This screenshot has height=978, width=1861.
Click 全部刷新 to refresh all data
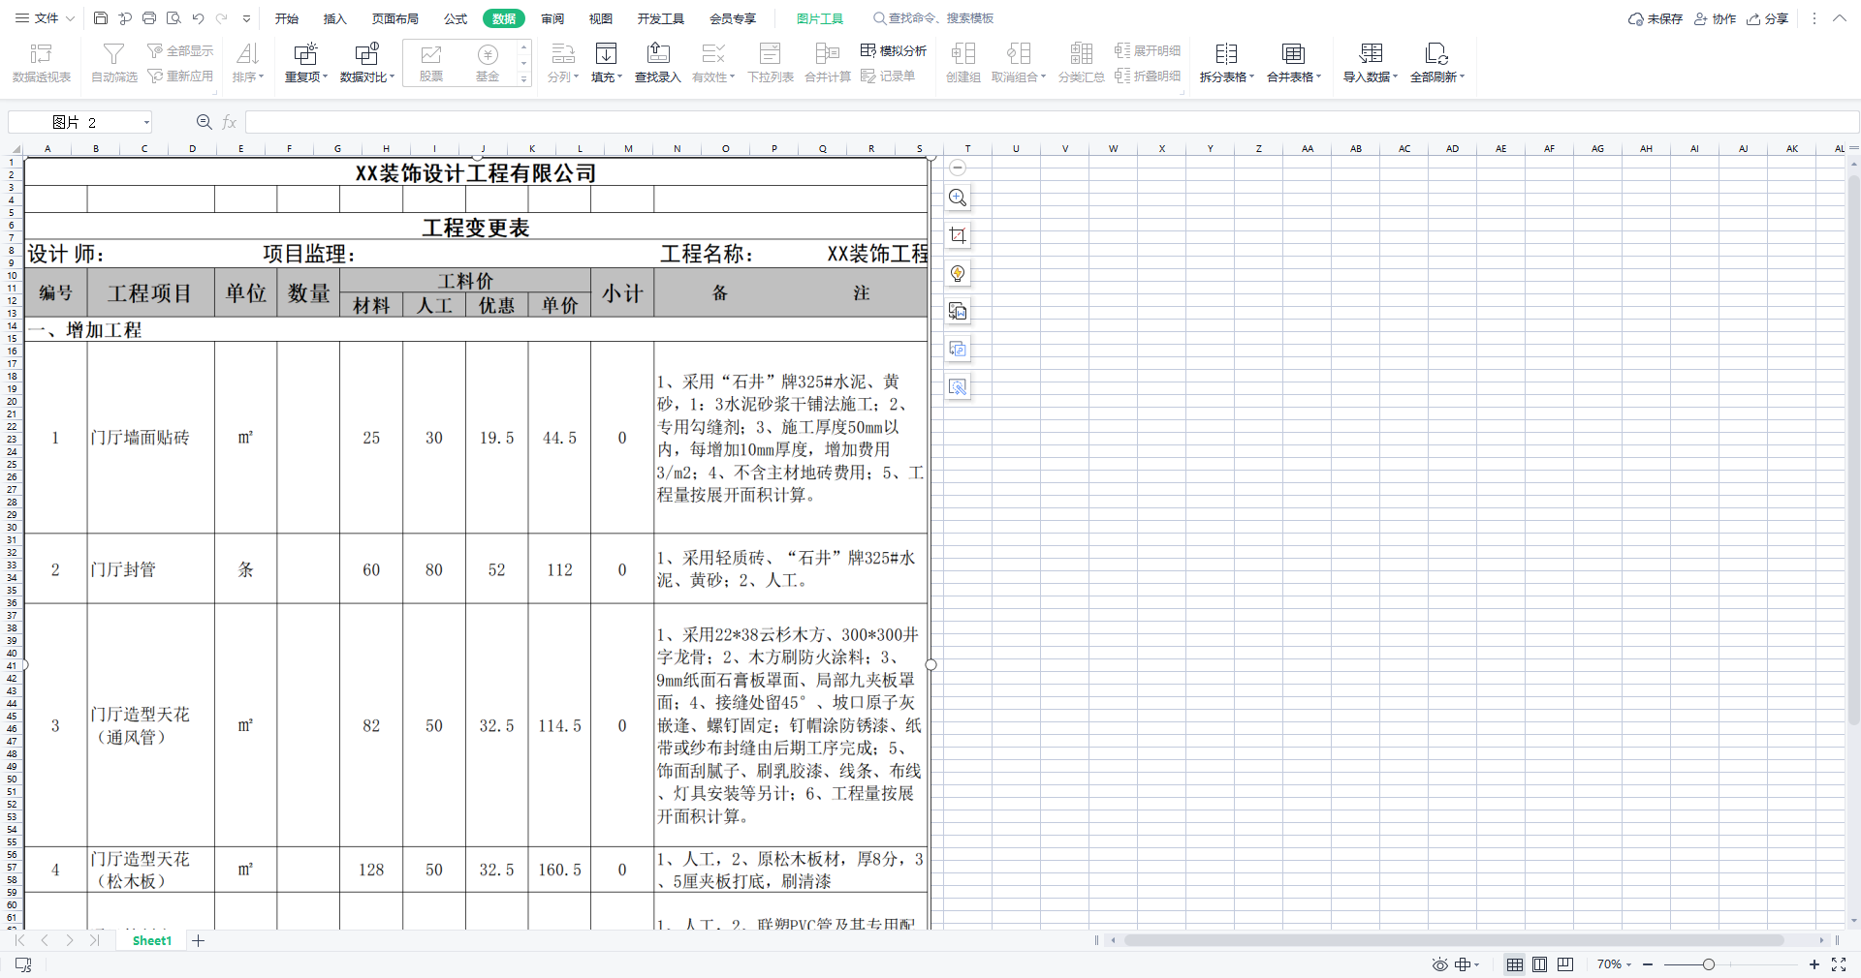[x=1436, y=61]
